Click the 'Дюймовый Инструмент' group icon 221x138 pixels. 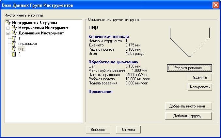pos(14,33)
